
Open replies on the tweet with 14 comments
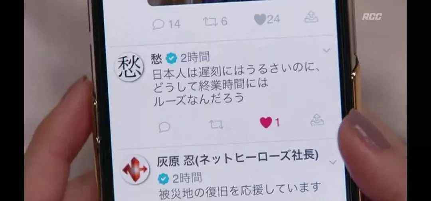[x=158, y=24]
